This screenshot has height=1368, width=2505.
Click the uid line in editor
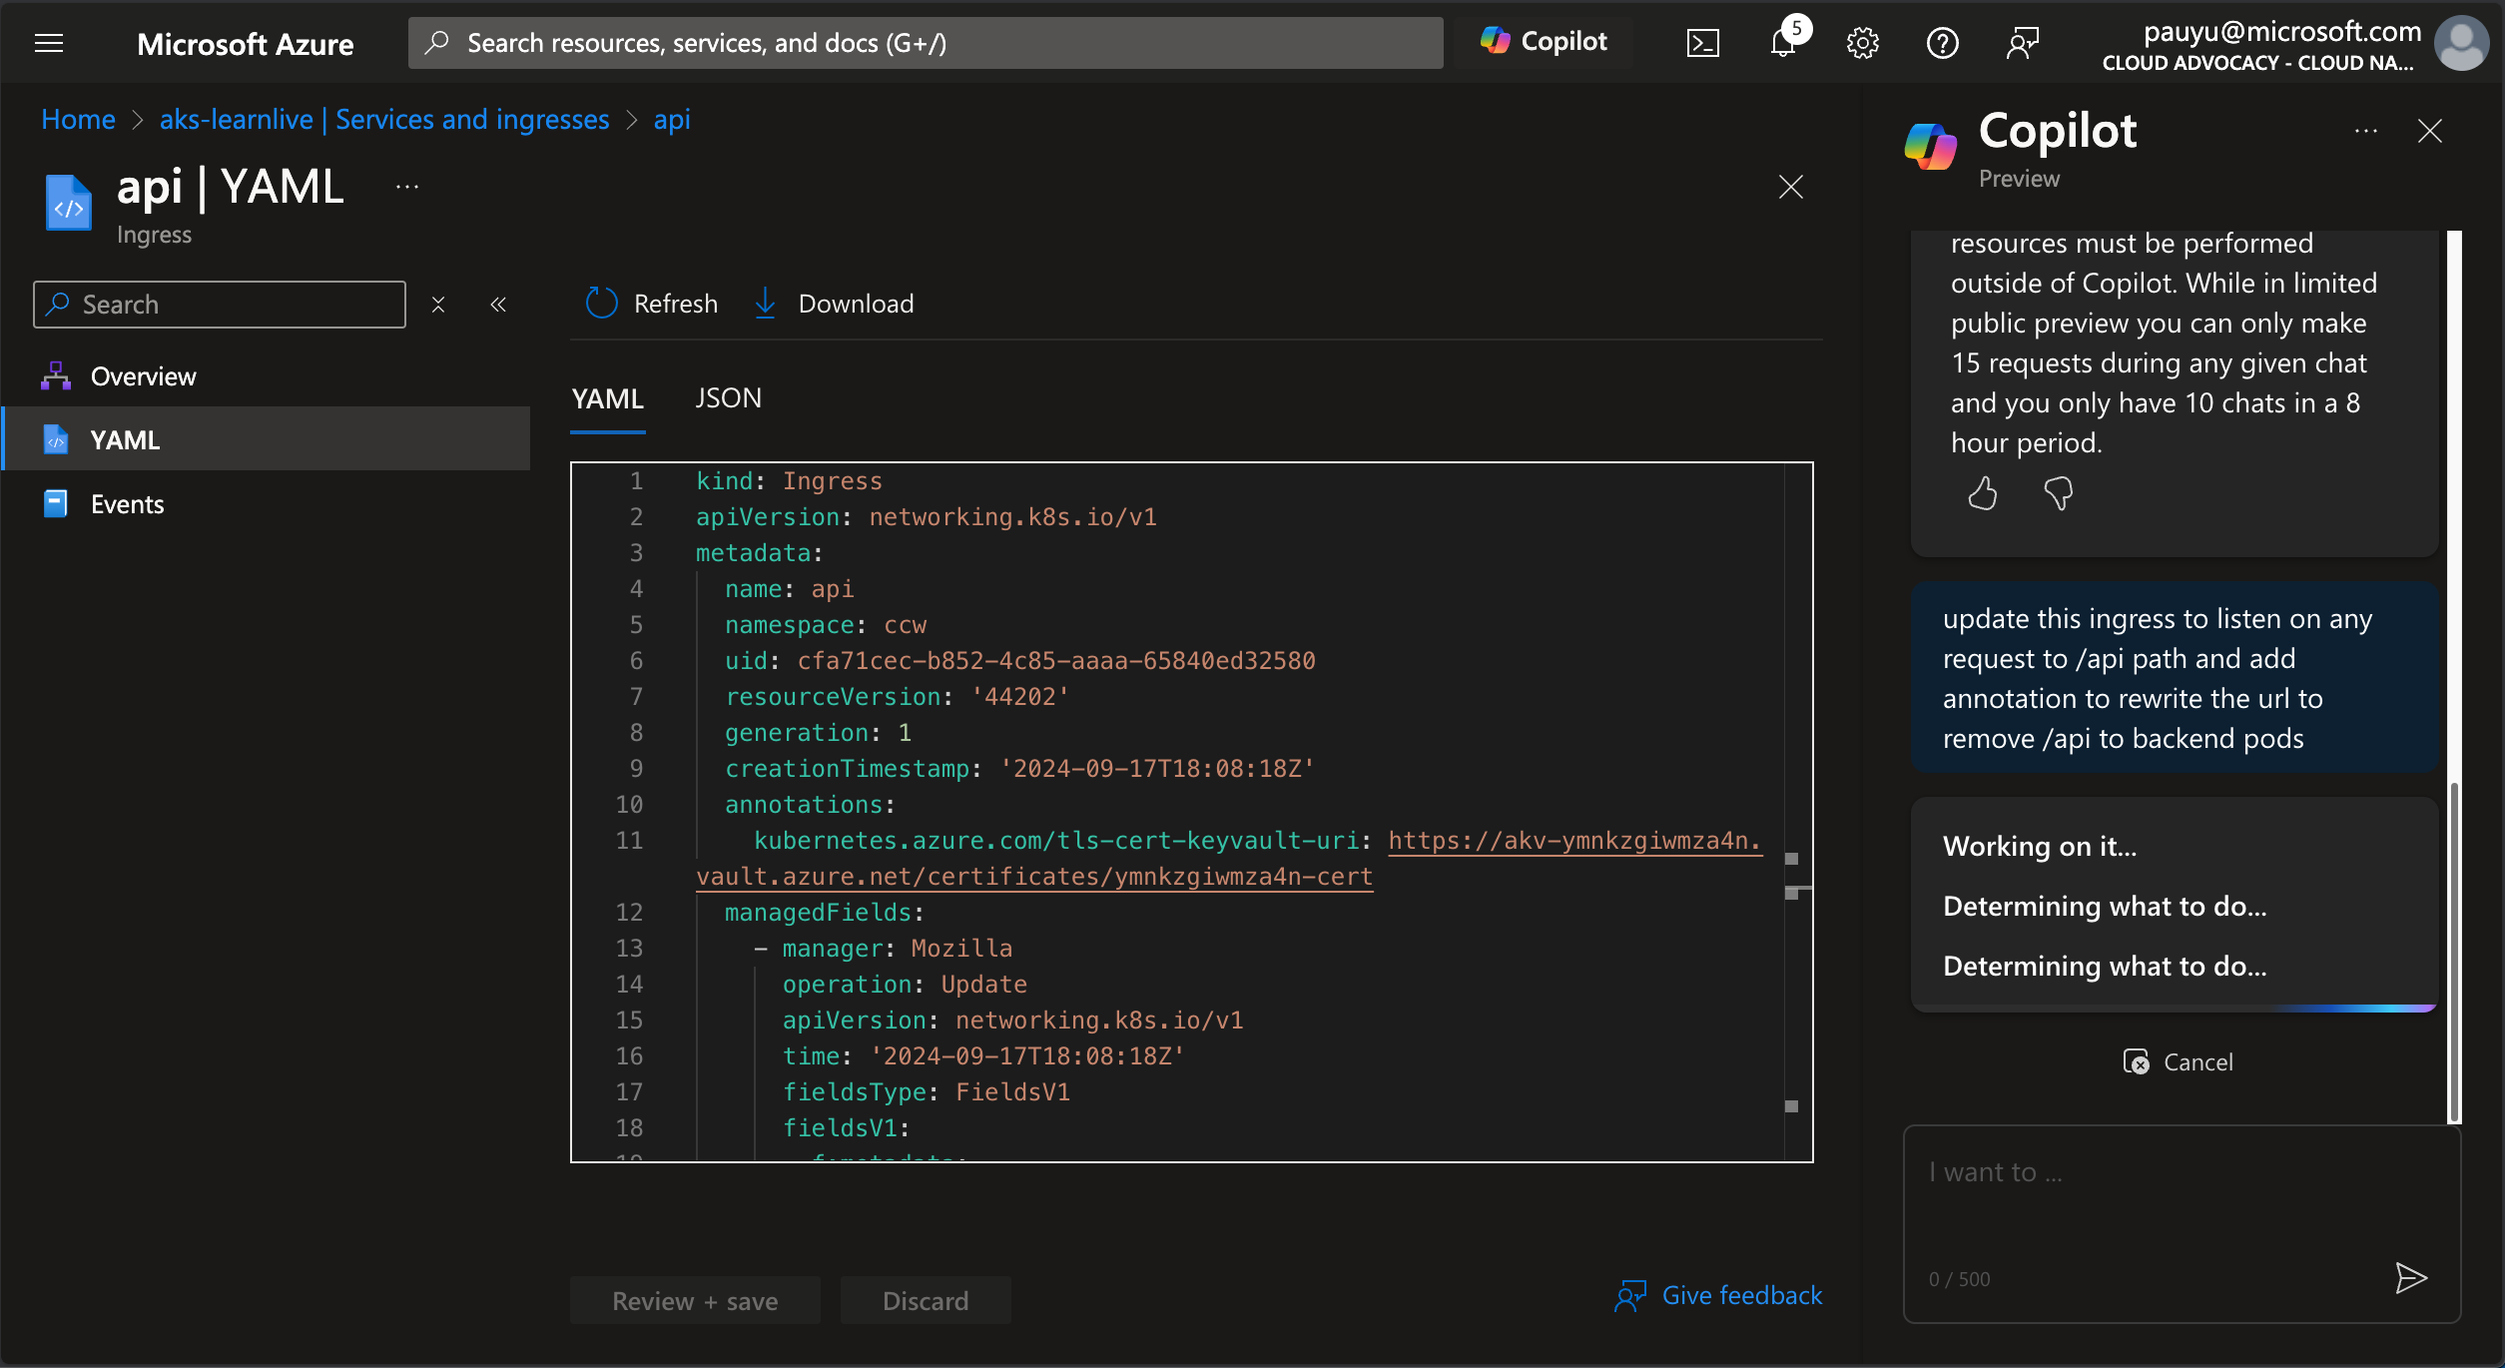pyautogui.click(x=1019, y=661)
